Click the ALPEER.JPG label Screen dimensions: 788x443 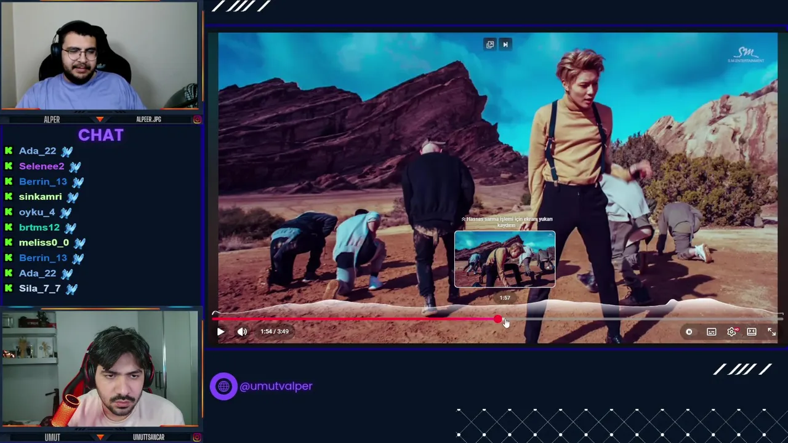click(x=148, y=119)
